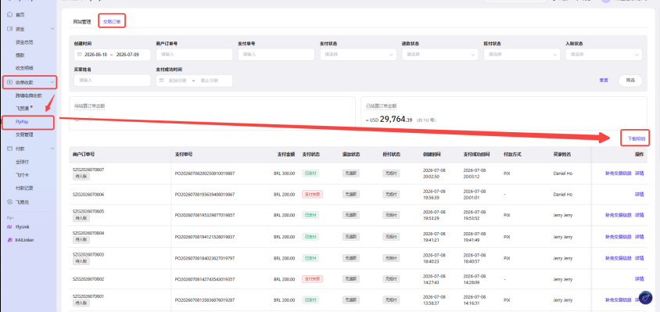Screen dimensions: 660x312
Task: Click 补充交易信息 for order SZG2026070805
Action: click(x=619, y=215)
